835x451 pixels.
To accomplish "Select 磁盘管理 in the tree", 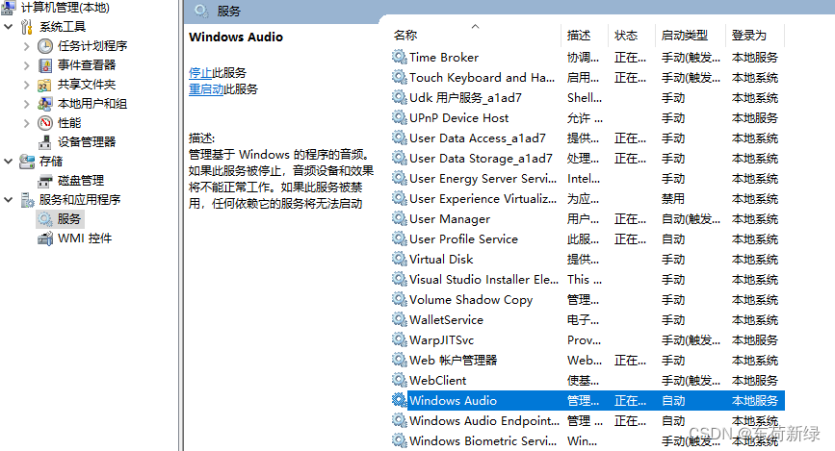I will click(x=81, y=181).
